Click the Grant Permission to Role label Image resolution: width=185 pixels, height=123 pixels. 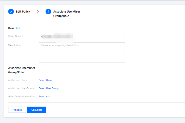(21, 97)
